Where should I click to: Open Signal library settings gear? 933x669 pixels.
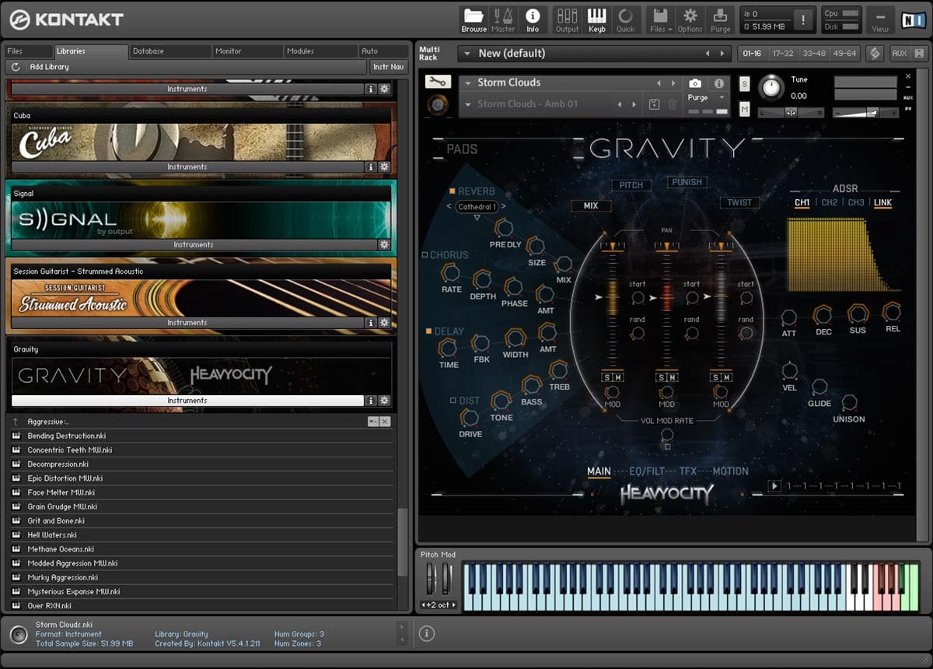point(384,245)
